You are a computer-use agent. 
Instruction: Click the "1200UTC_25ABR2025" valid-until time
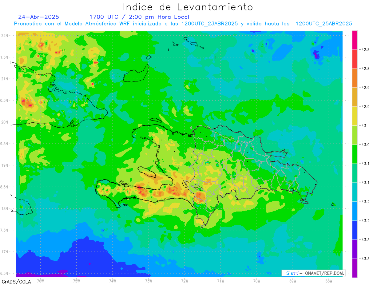(x=324, y=24)
